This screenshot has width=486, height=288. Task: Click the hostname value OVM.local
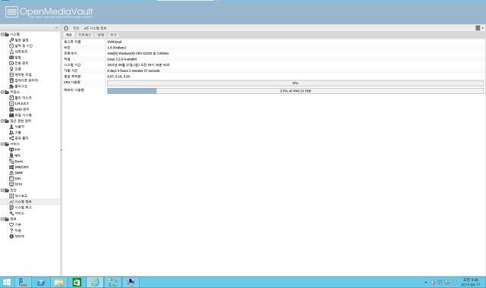[115, 42]
